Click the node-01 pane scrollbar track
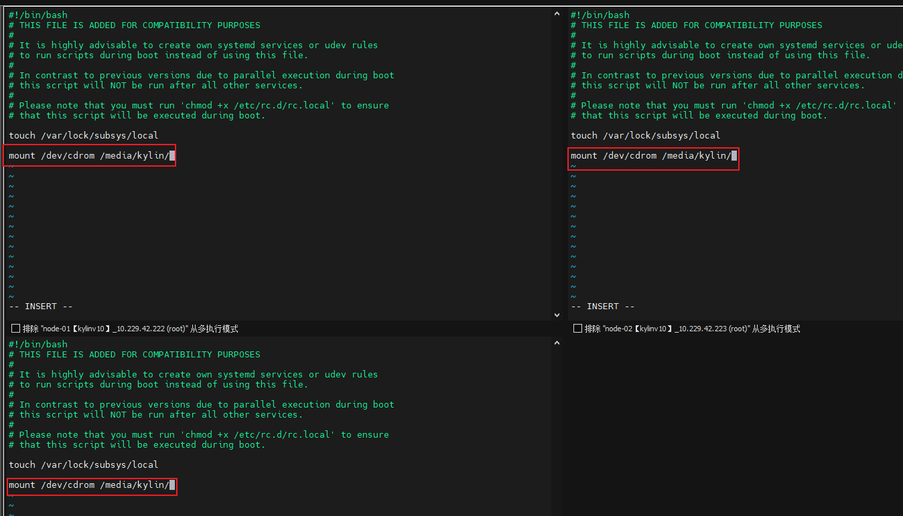Image resolution: width=903 pixels, height=516 pixels. pyautogui.click(x=556, y=167)
